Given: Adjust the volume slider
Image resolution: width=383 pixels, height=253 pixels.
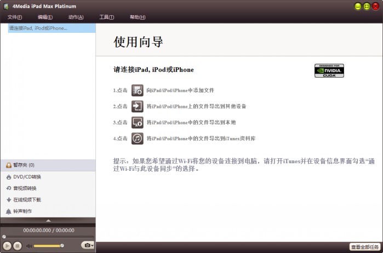Looking at the screenshot, I should pyautogui.click(x=49, y=246).
